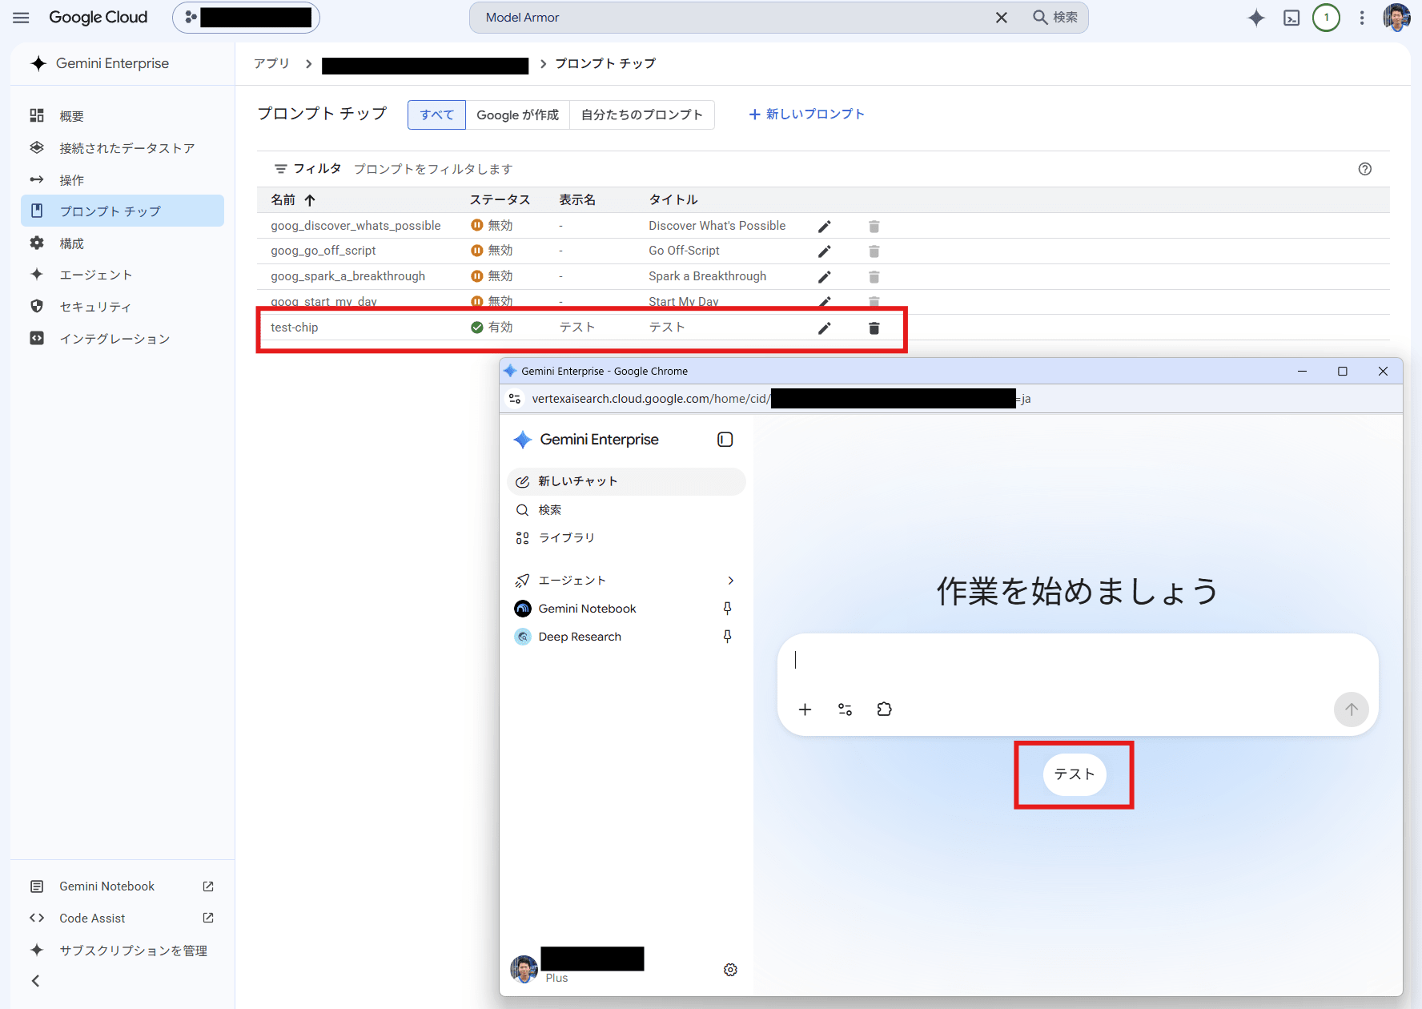This screenshot has width=1422, height=1009.
Task: Click the アプリ breadcrumb link
Action: click(271, 63)
